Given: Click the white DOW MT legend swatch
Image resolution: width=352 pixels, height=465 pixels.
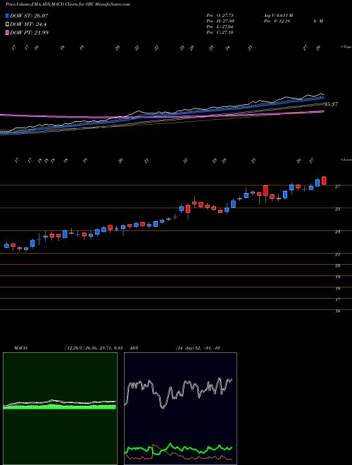Looking at the screenshot, I should point(8,25).
